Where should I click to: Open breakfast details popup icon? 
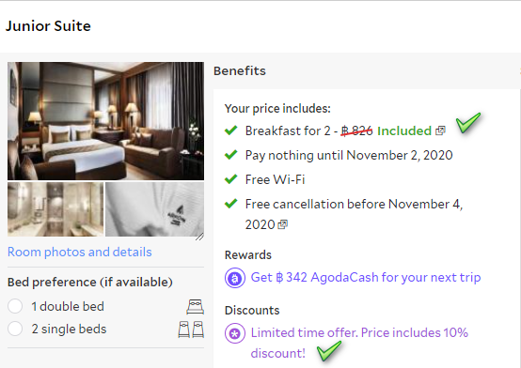pyautogui.click(x=440, y=130)
